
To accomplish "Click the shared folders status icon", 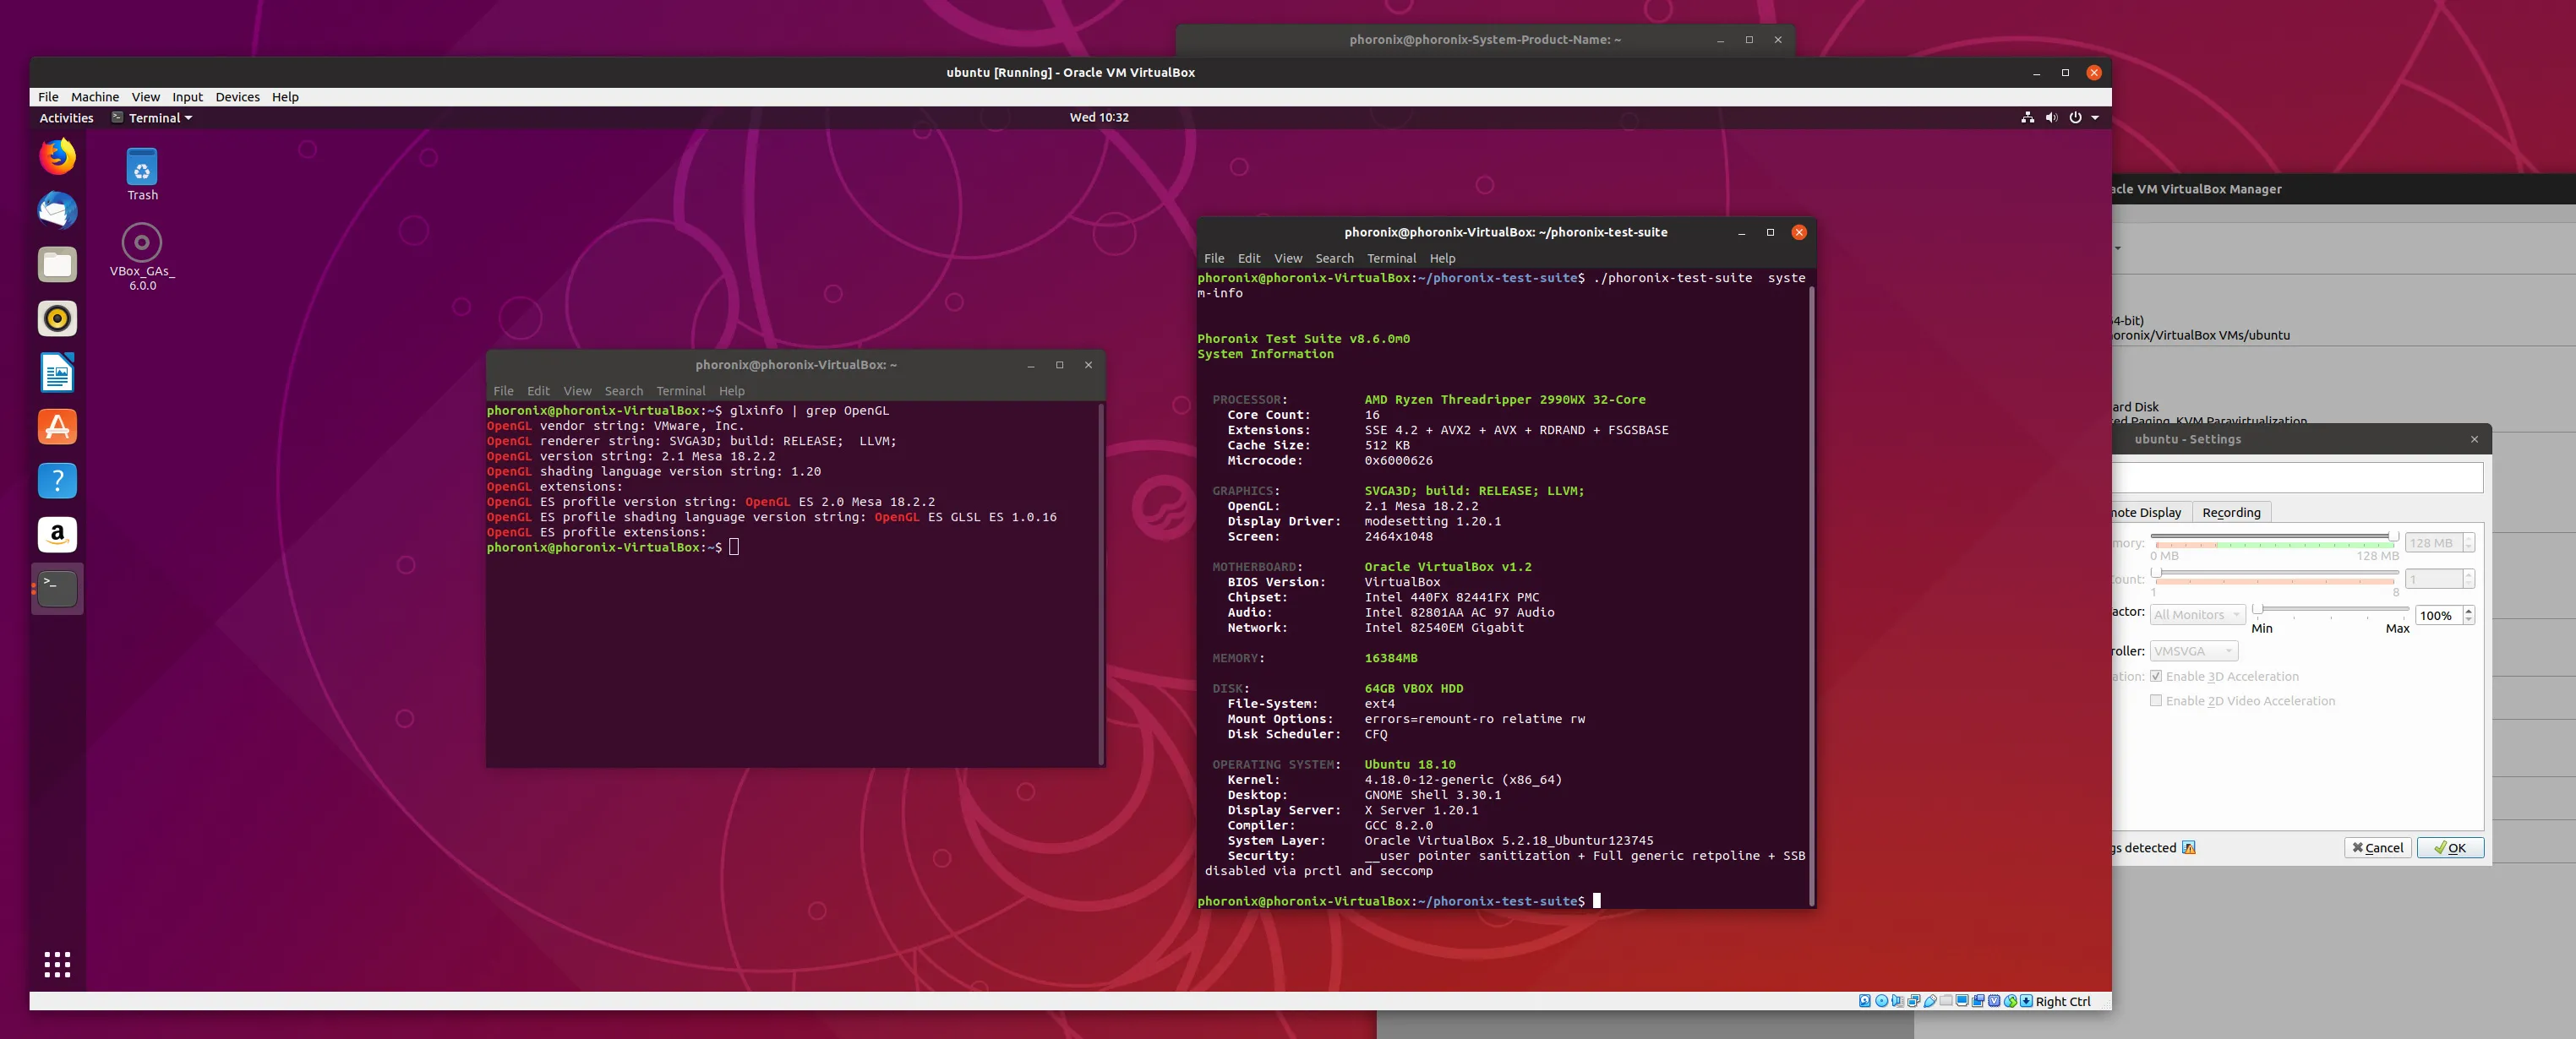I will click(1946, 1000).
